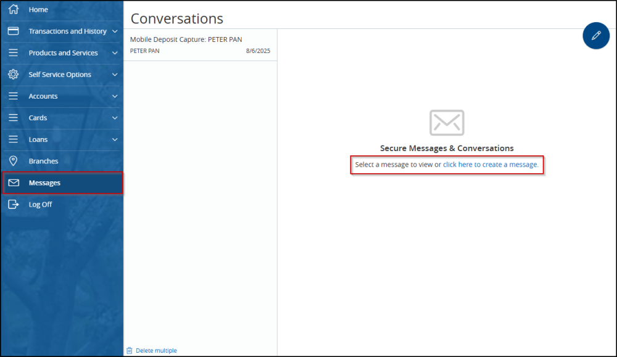Select Messages in the sidebar
Viewport: 617px width, 357px height.
[x=46, y=183]
